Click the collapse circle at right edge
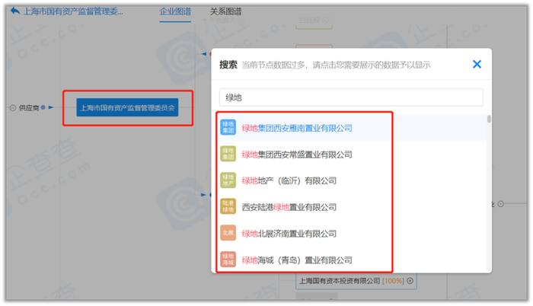This screenshot has width=533, height=306. click(x=501, y=204)
